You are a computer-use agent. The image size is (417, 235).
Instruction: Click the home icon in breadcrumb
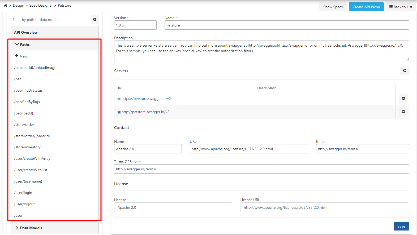(x=6, y=6)
